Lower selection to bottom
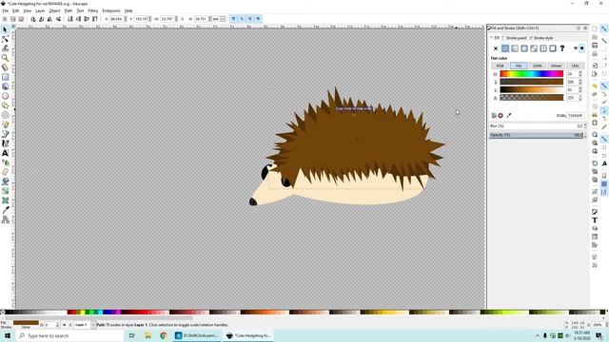Image resolution: width=609 pixels, height=342 pixels. click(x=70, y=19)
